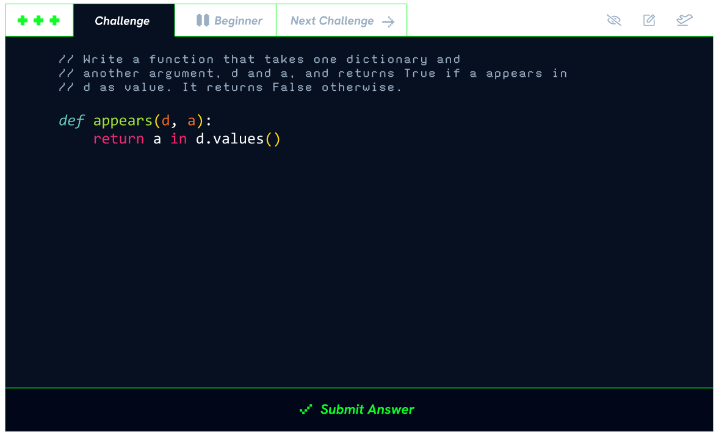
Task: Click the right arrow after Next Challenge
Action: click(388, 22)
